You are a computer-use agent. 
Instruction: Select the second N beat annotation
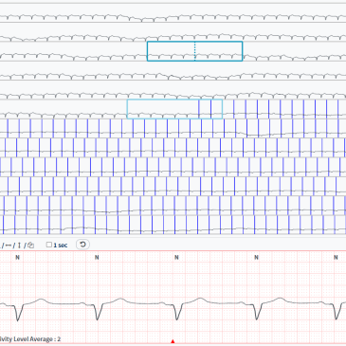[97, 258]
